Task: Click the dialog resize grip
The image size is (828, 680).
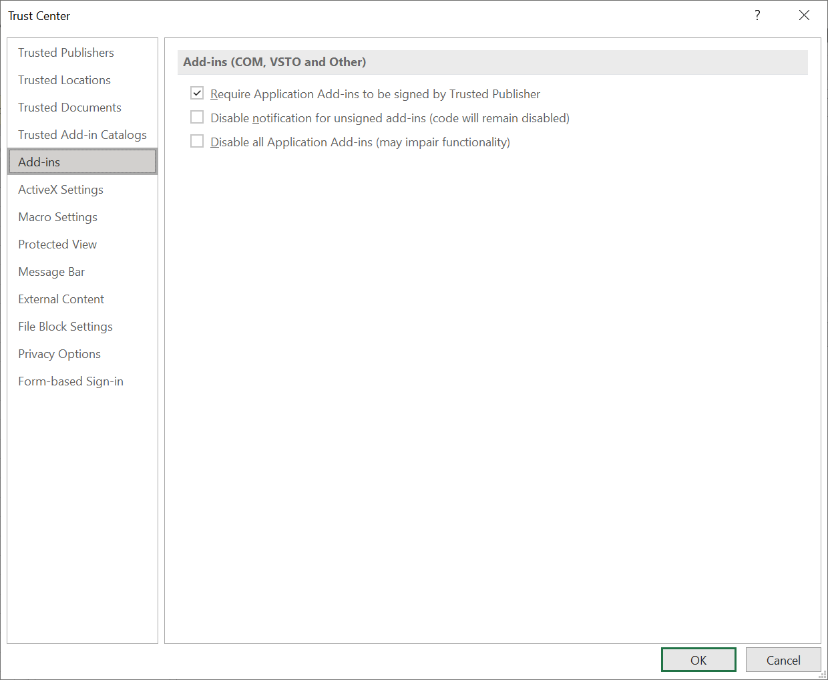Action: point(822,674)
